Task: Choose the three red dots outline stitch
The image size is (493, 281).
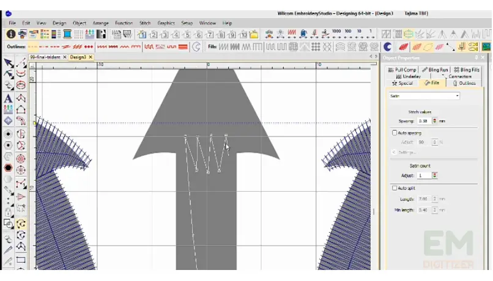Action: click(x=89, y=47)
